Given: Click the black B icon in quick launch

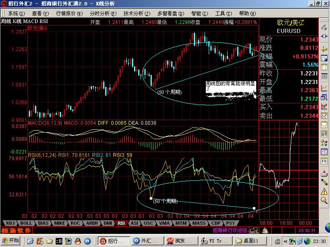Looking at the screenshot, I should (59, 241).
